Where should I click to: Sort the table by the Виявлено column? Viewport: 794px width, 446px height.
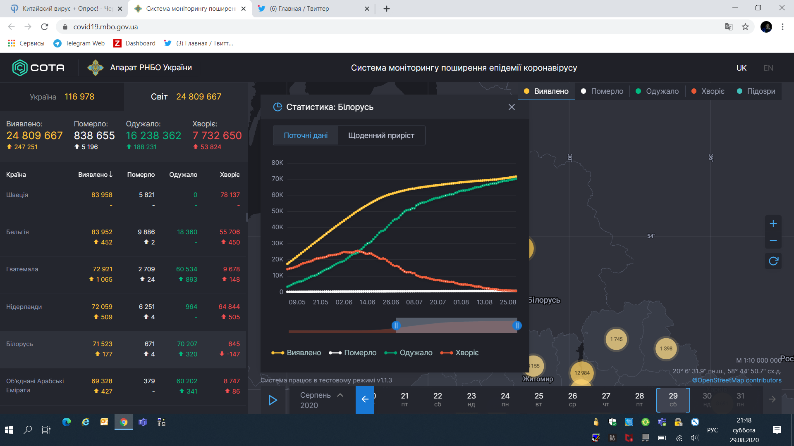pyautogui.click(x=95, y=175)
